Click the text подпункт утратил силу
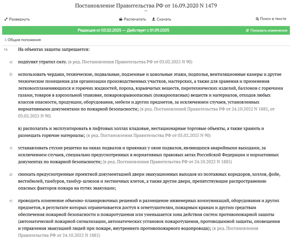The image size is (293, 242). [42, 62]
